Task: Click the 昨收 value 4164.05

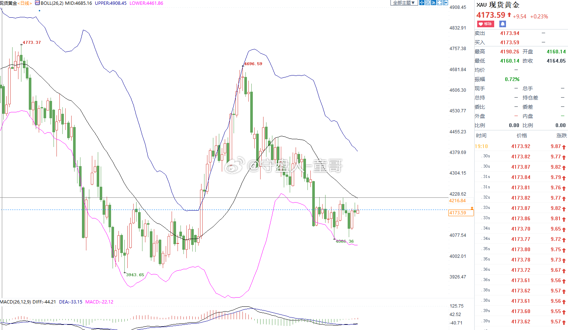Action: coord(556,61)
